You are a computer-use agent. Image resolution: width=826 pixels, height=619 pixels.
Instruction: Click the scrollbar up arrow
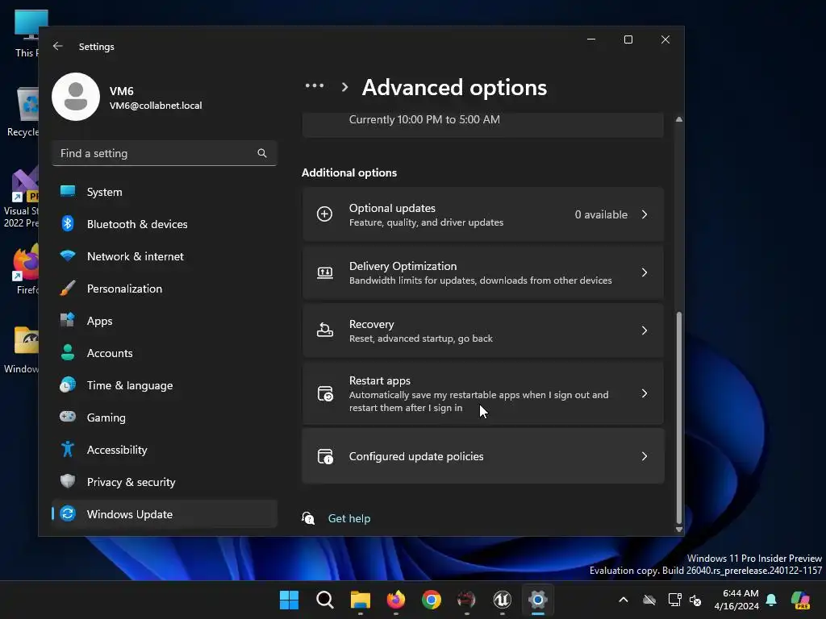[x=679, y=119]
